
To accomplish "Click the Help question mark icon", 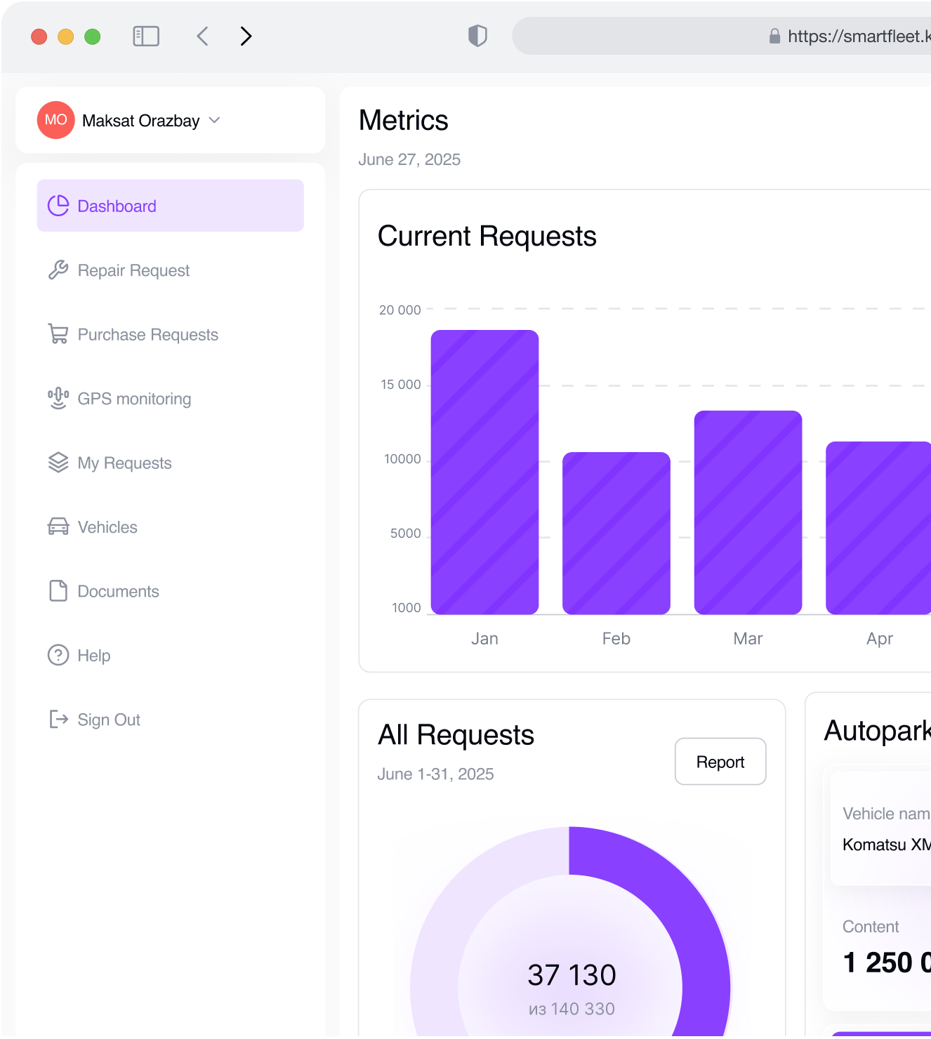I will 58,655.
